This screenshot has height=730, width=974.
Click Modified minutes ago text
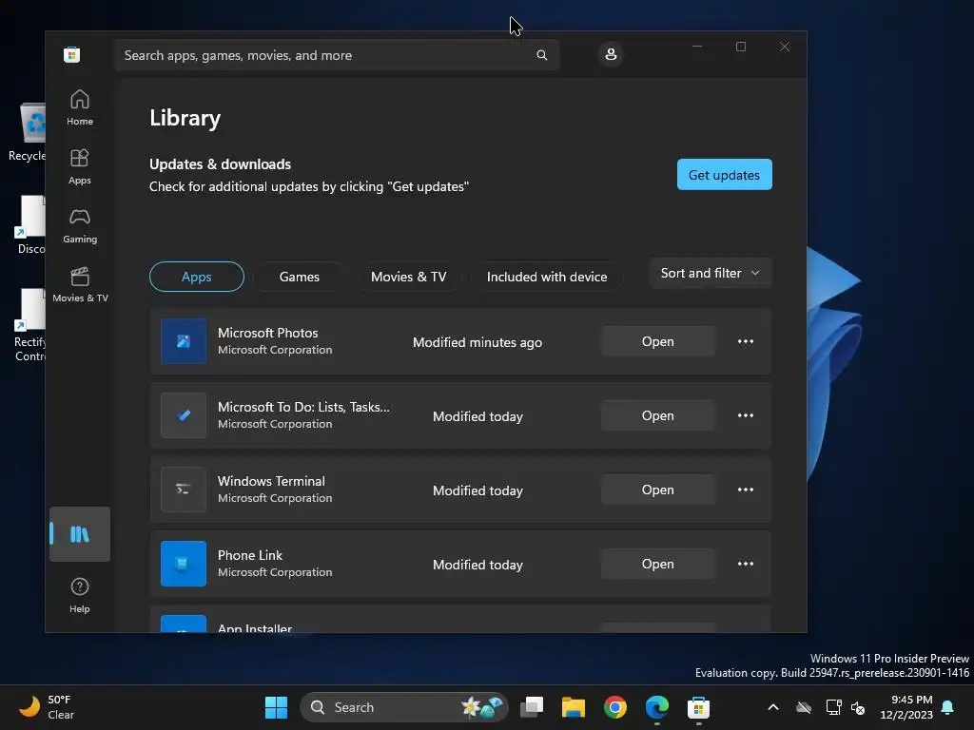(477, 342)
